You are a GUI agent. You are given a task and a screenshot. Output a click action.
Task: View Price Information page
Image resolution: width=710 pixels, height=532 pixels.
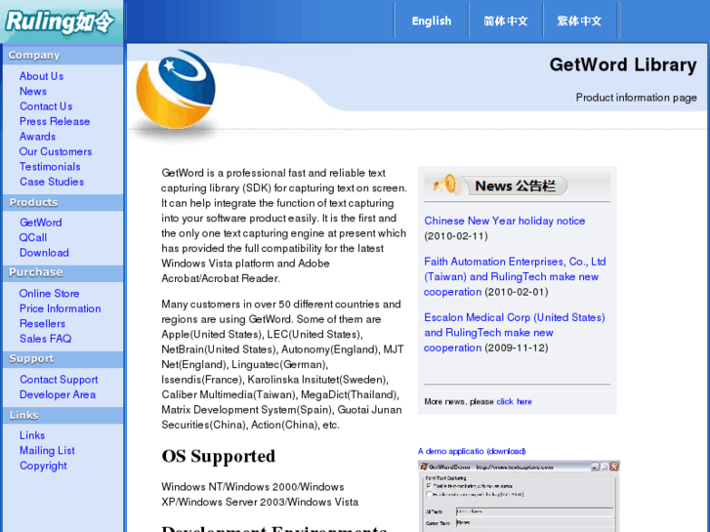coord(60,308)
